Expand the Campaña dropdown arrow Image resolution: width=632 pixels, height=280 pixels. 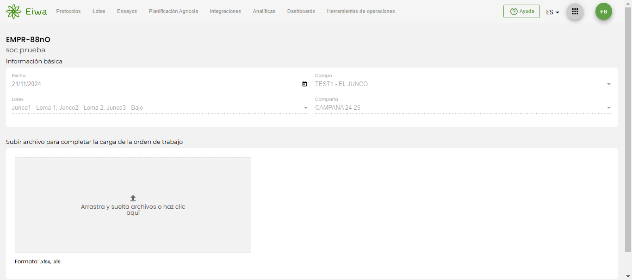(608, 108)
